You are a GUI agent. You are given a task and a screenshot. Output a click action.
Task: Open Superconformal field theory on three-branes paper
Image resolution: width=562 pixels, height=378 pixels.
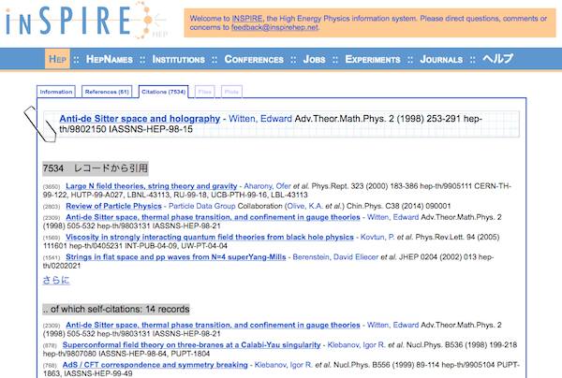(191, 345)
